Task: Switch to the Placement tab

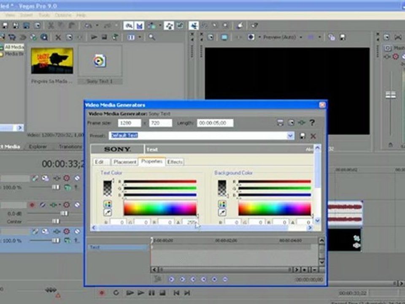Action: [124, 162]
